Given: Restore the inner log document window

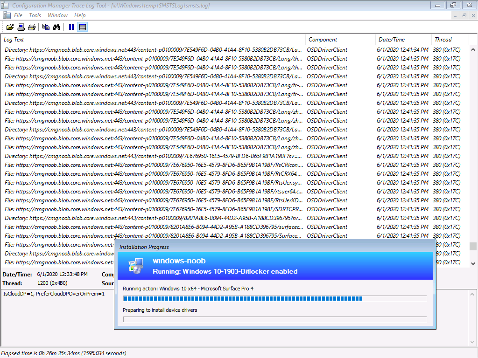Looking at the screenshot, I should pyautogui.click(x=464, y=15).
